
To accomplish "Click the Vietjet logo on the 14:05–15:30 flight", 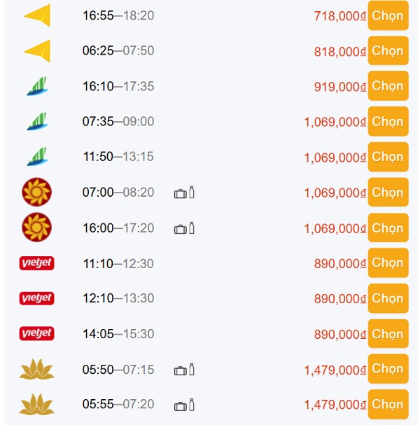I will (x=36, y=334).
